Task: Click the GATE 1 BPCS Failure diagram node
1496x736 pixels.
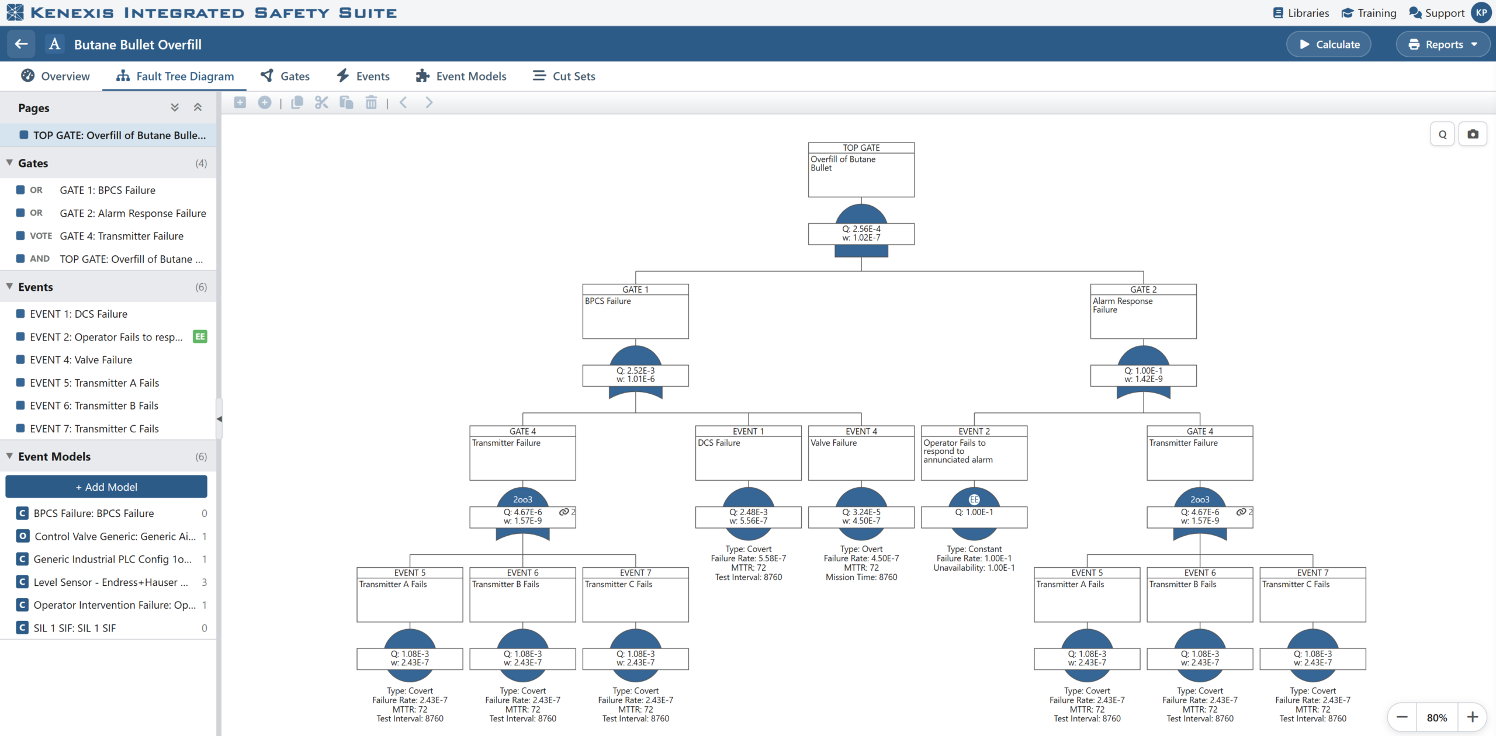Action: tap(636, 311)
